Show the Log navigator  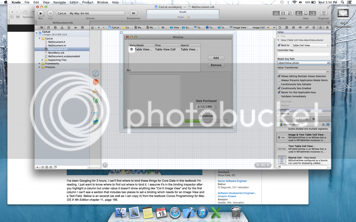(x=82, y=28)
